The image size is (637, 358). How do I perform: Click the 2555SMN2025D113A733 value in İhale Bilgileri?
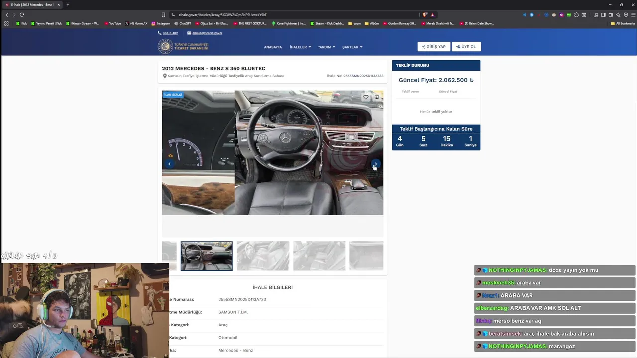[242, 299]
